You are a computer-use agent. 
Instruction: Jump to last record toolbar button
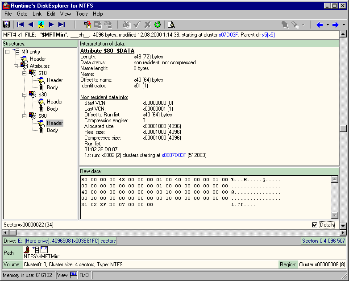click(62, 25)
